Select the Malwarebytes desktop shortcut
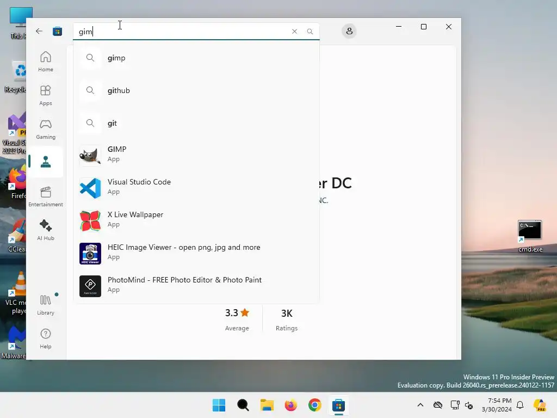Screen dimensions: 557x418 (14, 343)
